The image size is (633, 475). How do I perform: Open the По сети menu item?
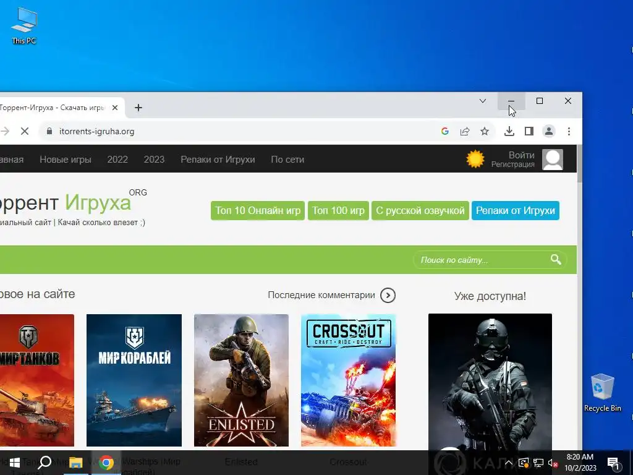point(287,160)
